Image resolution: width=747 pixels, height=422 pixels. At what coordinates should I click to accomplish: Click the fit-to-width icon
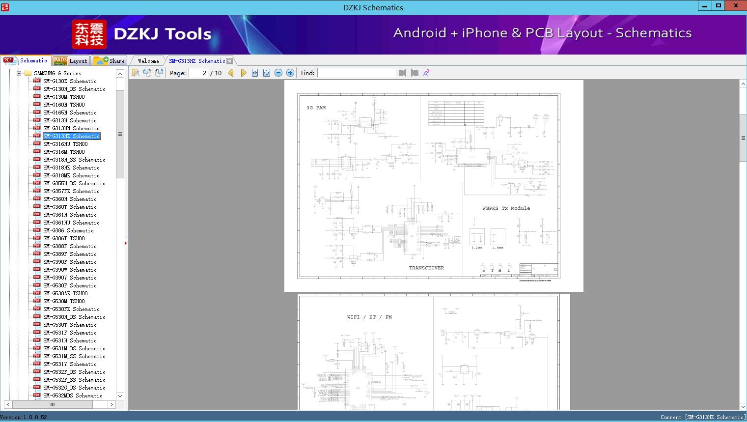click(x=255, y=73)
